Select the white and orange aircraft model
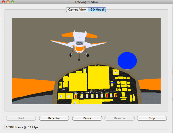 coord(79,42)
